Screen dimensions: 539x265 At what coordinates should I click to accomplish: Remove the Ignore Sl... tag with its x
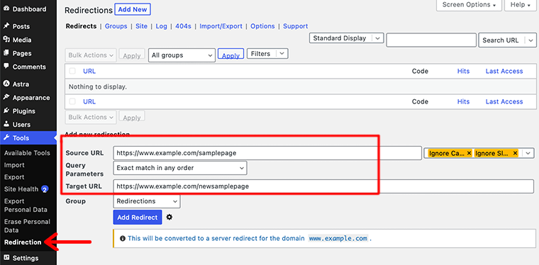click(515, 154)
